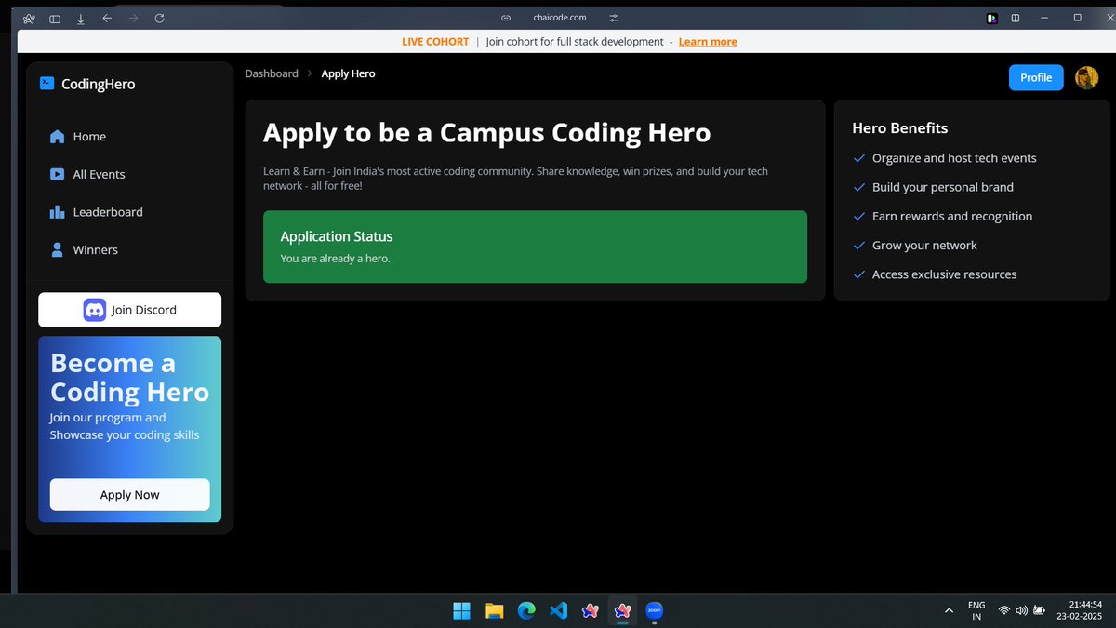Click the CodingHero logo icon
The height and width of the screenshot is (628, 1116).
click(47, 84)
